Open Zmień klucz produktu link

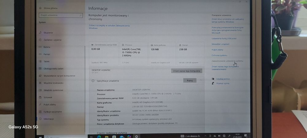227,21
